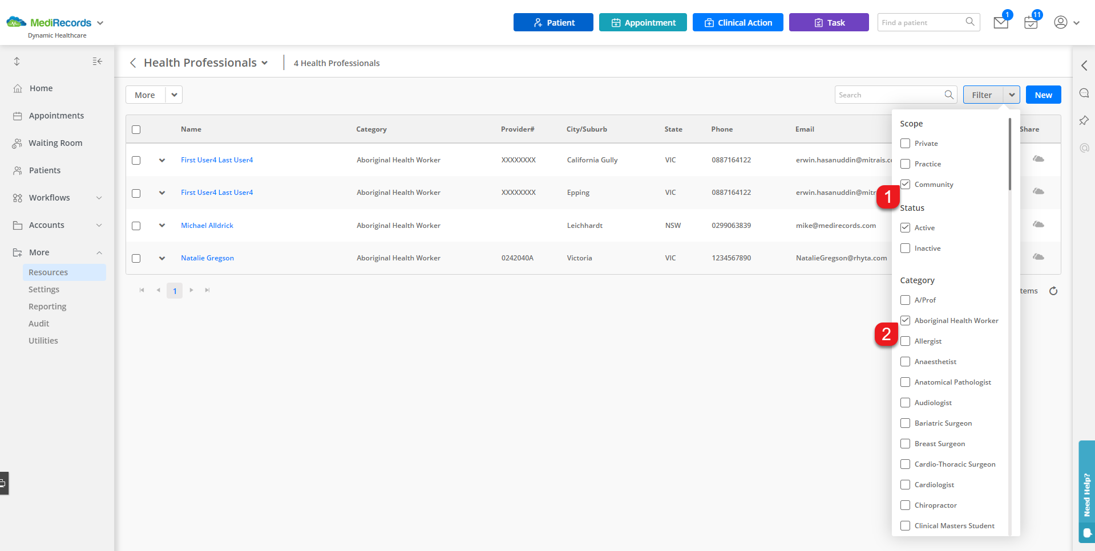Open Reporting under More

point(47,307)
